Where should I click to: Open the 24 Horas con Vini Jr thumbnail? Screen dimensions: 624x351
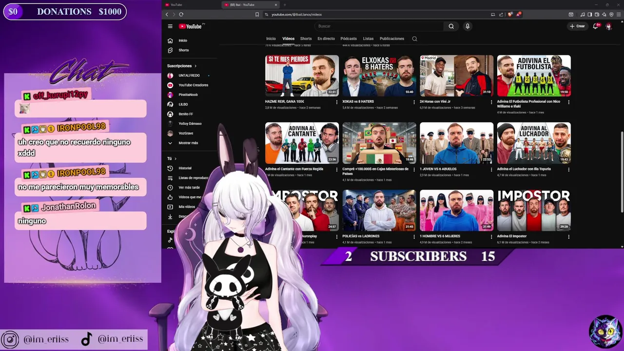pyautogui.click(x=457, y=76)
